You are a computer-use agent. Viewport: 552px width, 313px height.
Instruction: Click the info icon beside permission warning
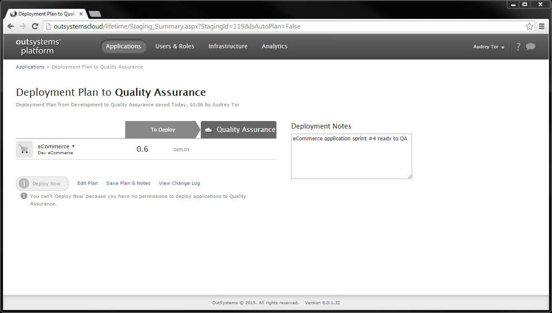tap(24, 196)
